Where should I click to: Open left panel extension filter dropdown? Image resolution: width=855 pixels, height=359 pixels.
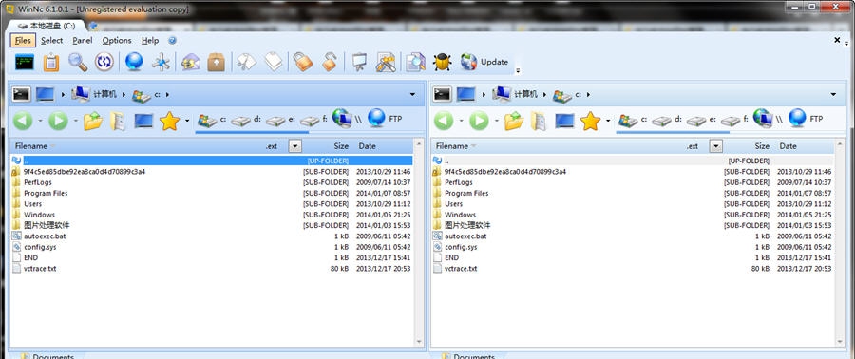point(295,146)
